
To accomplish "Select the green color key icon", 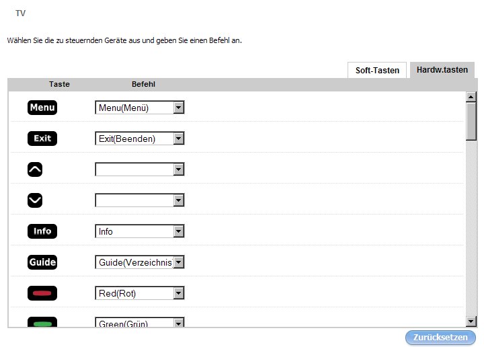I will (42, 322).
